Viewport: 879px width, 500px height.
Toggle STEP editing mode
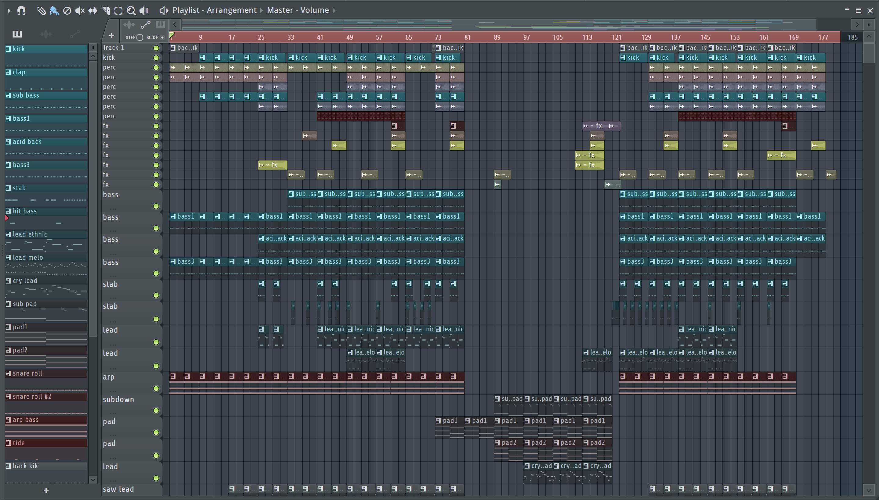[x=139, y=37]
